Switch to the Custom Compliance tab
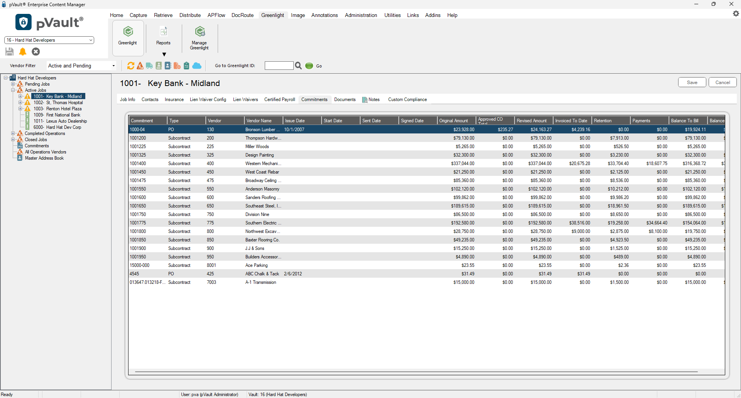Viewport: 741px width, 398px height. point(407,99)
